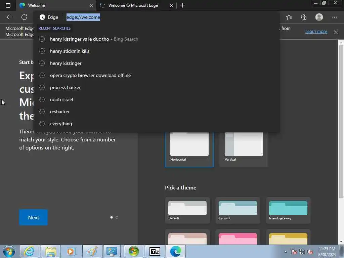Open the 7-Zip taskbar icon
Image resolution: width=344 pixels, height=258 pixels.
155,251
